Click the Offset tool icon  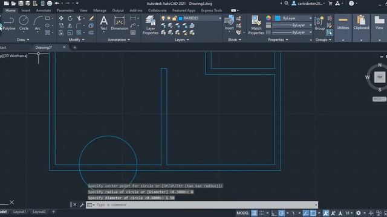pyautogui.click(x=91, y=33)
